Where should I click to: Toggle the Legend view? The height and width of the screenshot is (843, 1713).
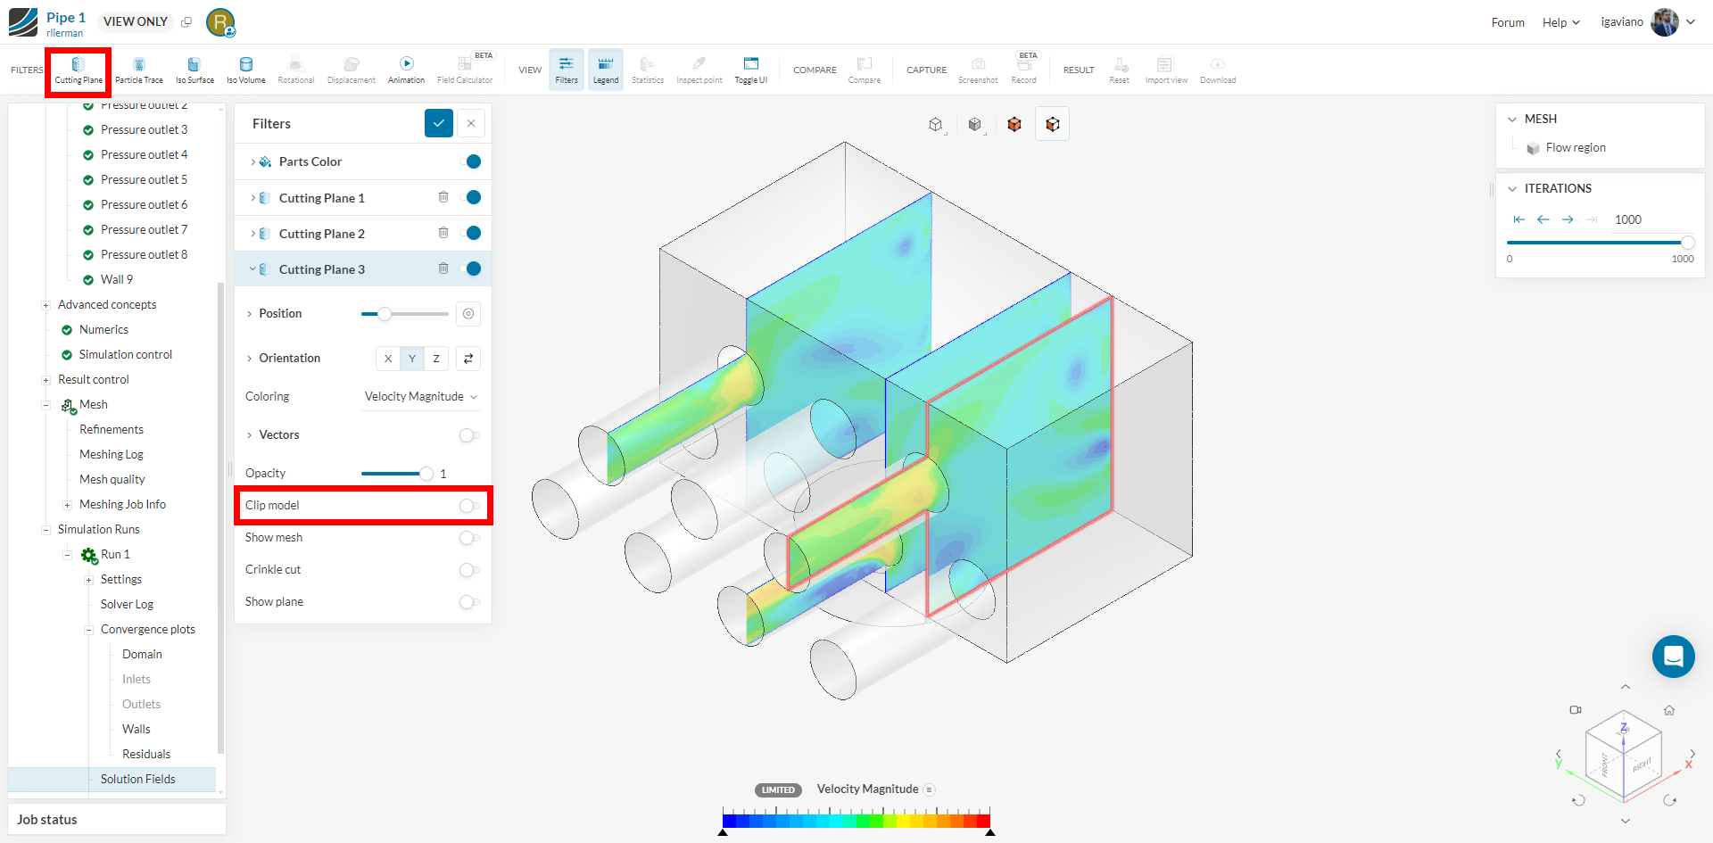click(606, 70)
